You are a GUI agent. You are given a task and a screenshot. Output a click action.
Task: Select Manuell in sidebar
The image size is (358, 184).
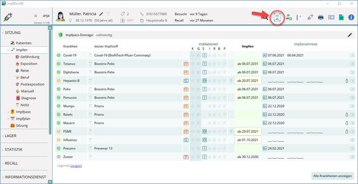click(x=25, y=91)
